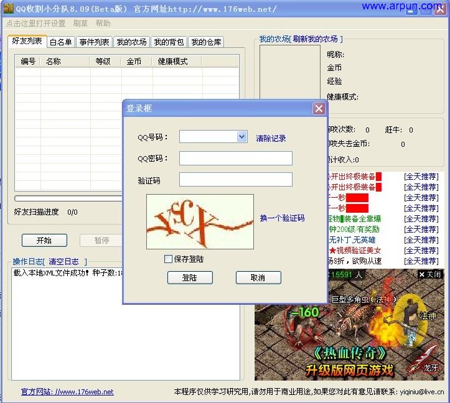
Task: Open the 官方网站 176web.net link
Action: click(67, 392)
